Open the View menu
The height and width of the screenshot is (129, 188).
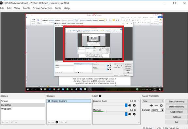click(17, 8)
